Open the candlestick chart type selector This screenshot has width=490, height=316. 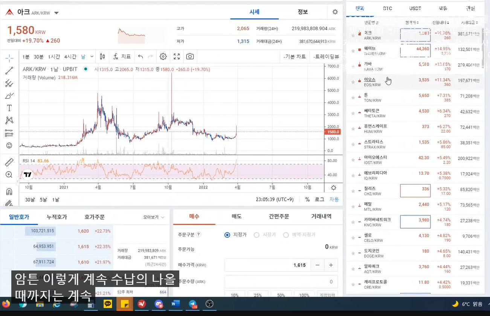(x=102, y=56)
